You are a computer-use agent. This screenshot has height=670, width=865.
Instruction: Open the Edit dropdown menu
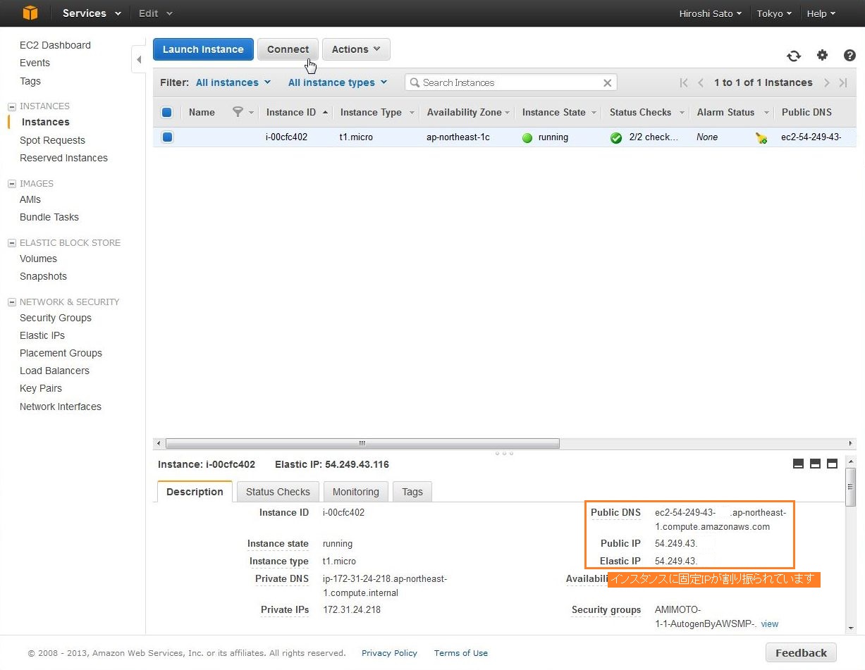pyautogui.click(x=156, y=13)
